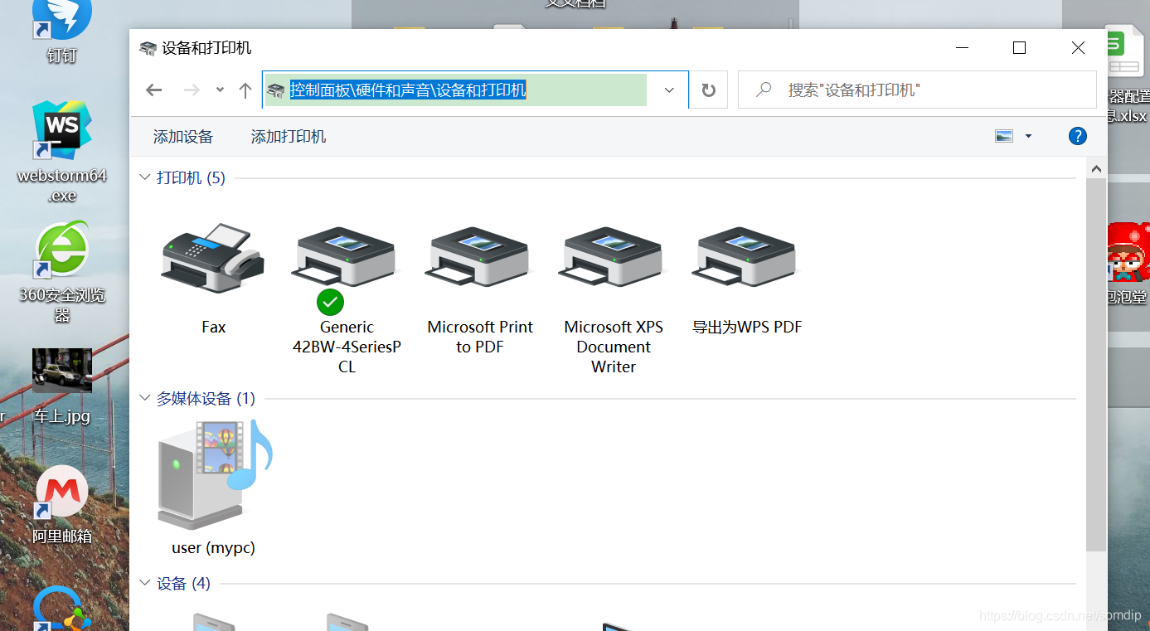Minimize the 设备和打印机 window
1150x631 pixels.
(x=962, y=48)
